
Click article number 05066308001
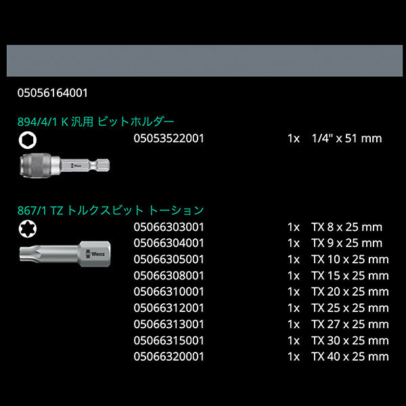[168, 276]
